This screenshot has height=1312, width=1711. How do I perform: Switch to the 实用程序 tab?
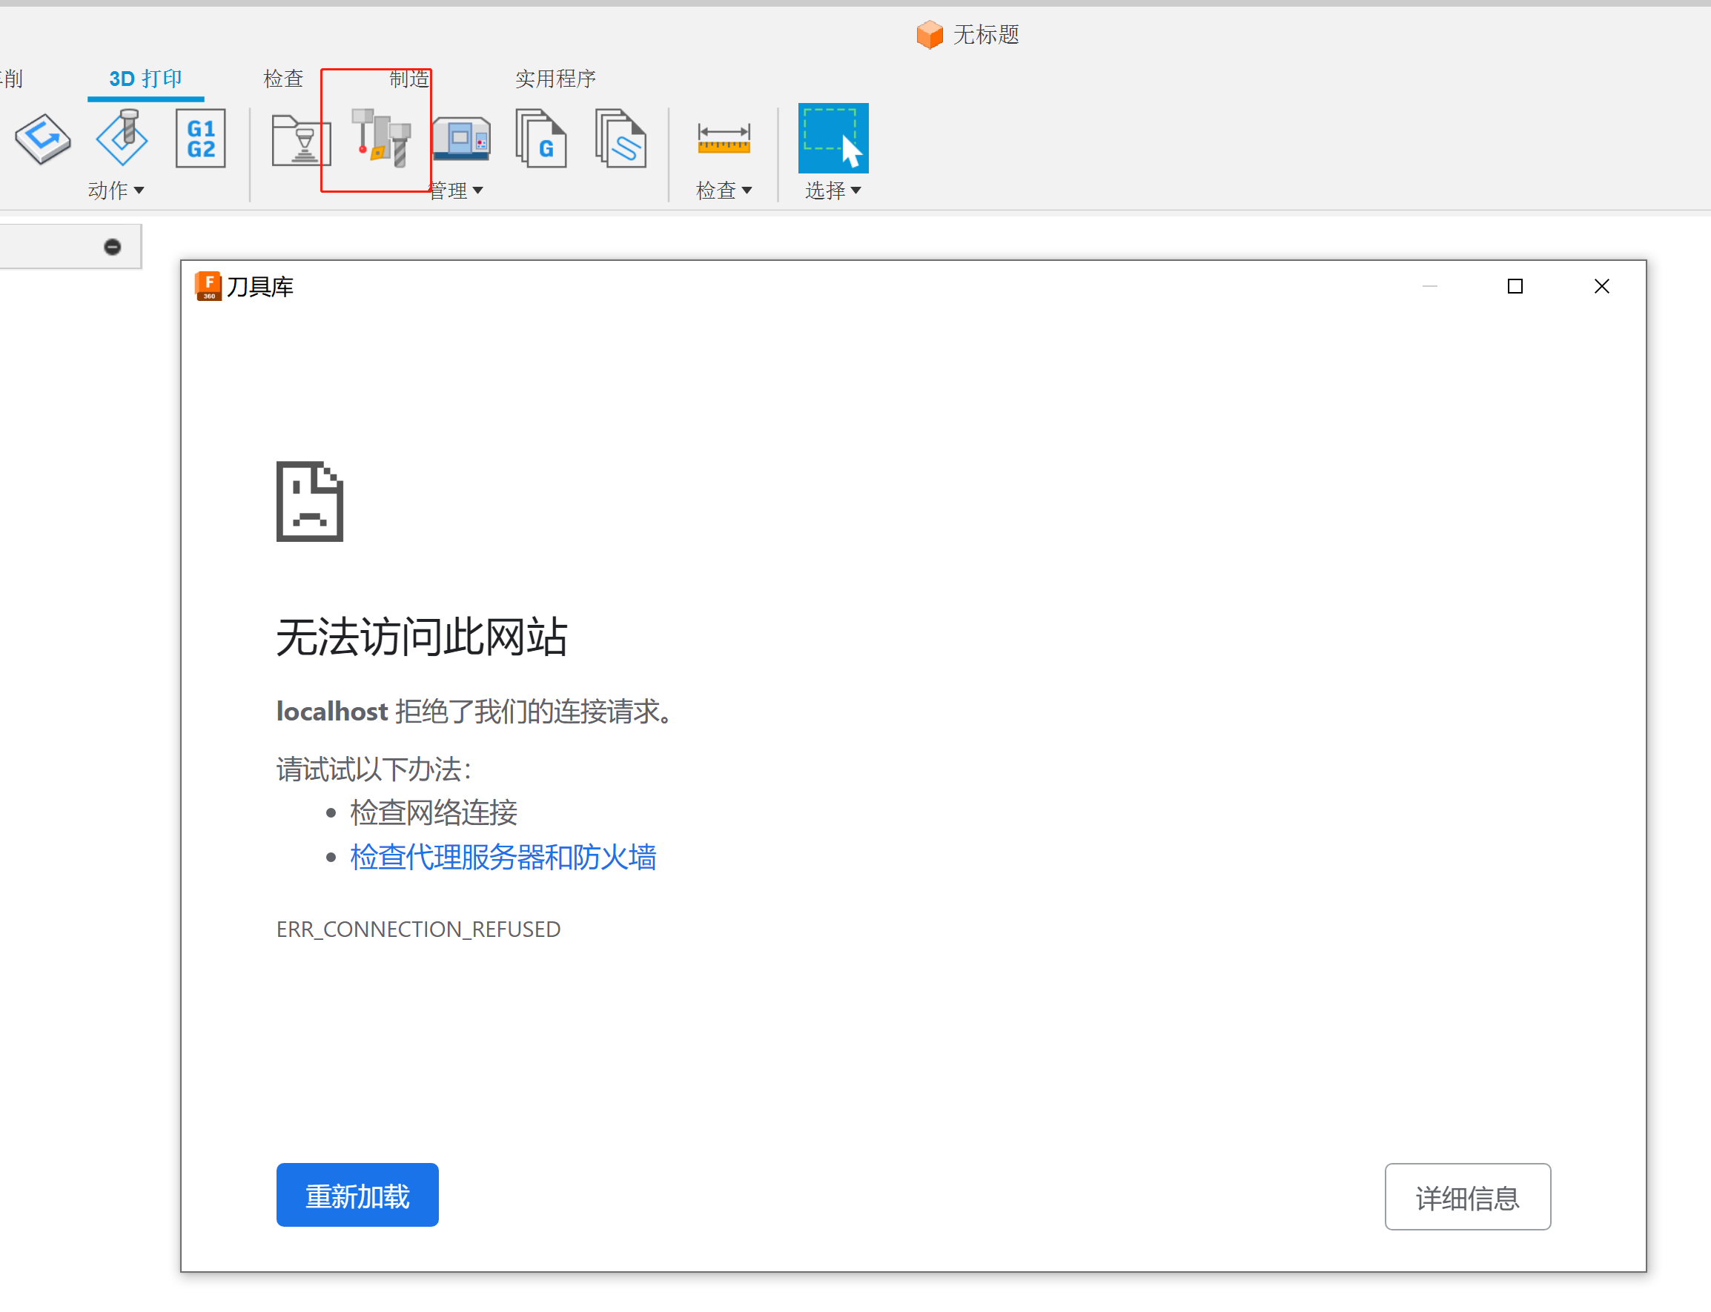point(555,78)
